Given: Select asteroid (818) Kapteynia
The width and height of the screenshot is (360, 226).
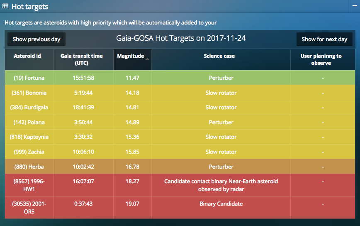Looking at the screenshot, I should [29, 137].
